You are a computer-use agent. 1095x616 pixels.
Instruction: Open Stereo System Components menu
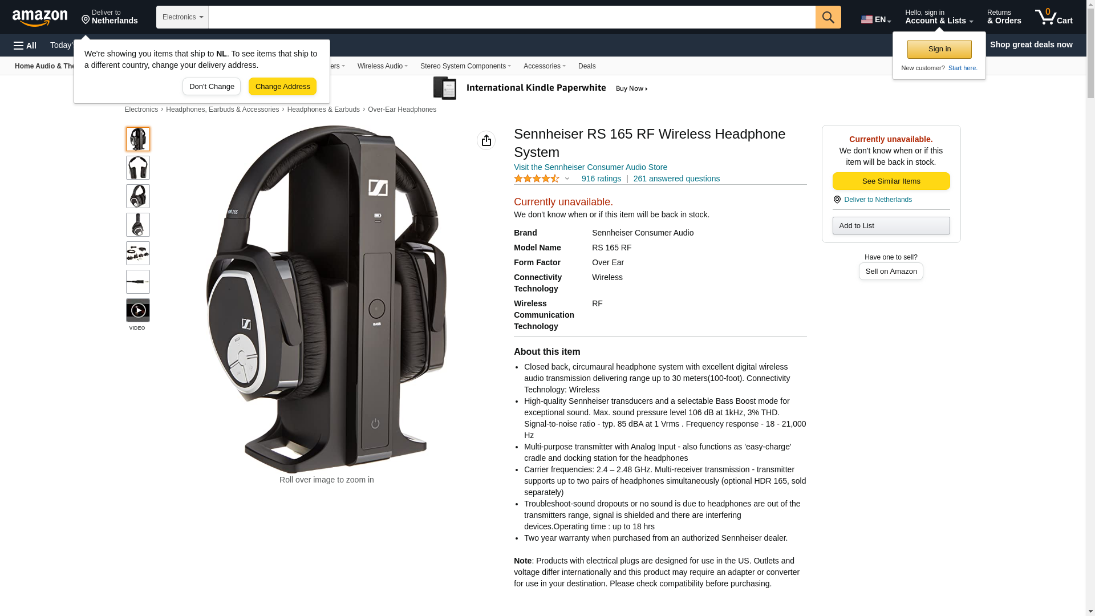point(465,66)
